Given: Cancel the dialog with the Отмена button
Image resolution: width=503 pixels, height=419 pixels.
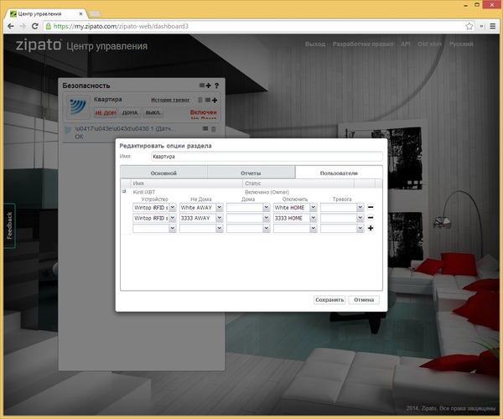Looking at the screenshot, I should pyautogui.click(x=364, y=300).
